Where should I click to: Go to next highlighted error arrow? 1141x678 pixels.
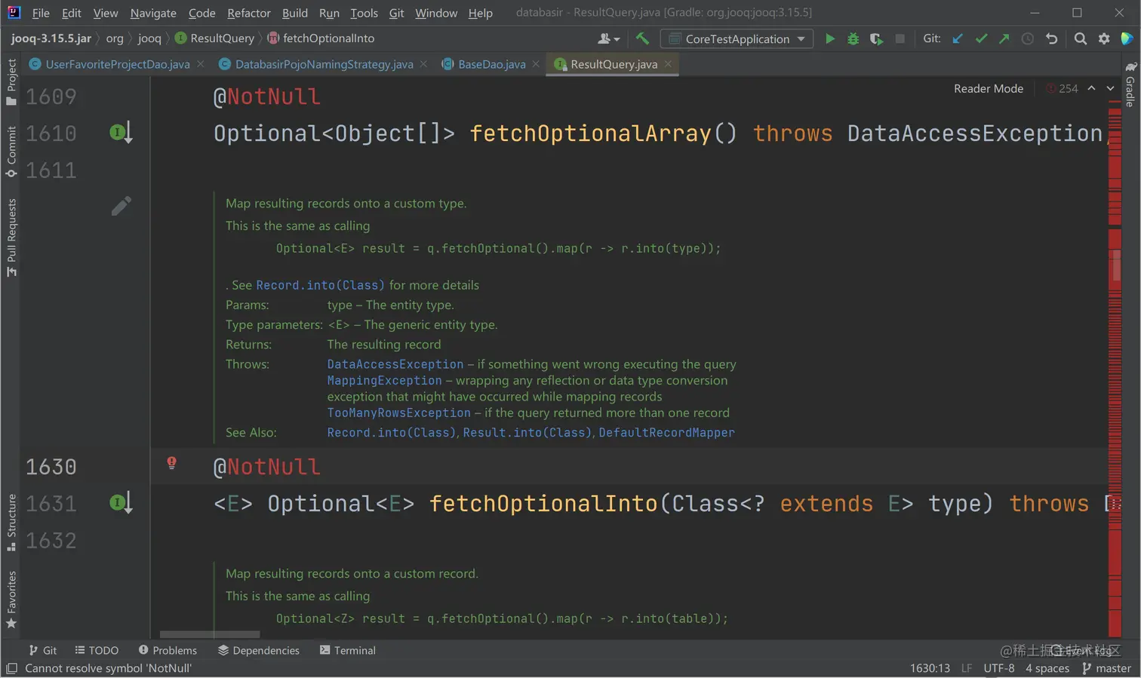coord(1111,88)
